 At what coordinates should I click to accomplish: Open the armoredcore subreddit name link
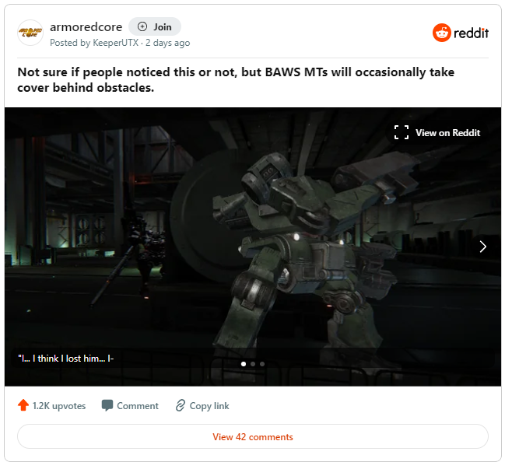(86, 26)
